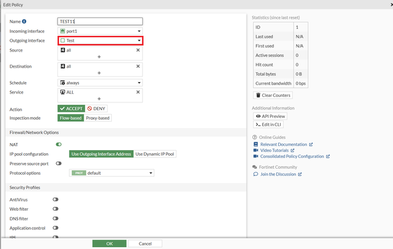Expand the Schedule dropdown
The image size is (393, 249).
[100, 83]
